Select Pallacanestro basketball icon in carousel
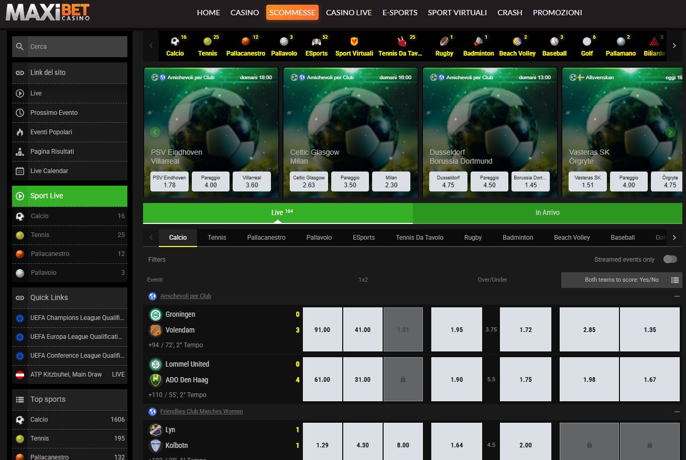This screenshot has height=460, width=686. click(x=246, y=41)
